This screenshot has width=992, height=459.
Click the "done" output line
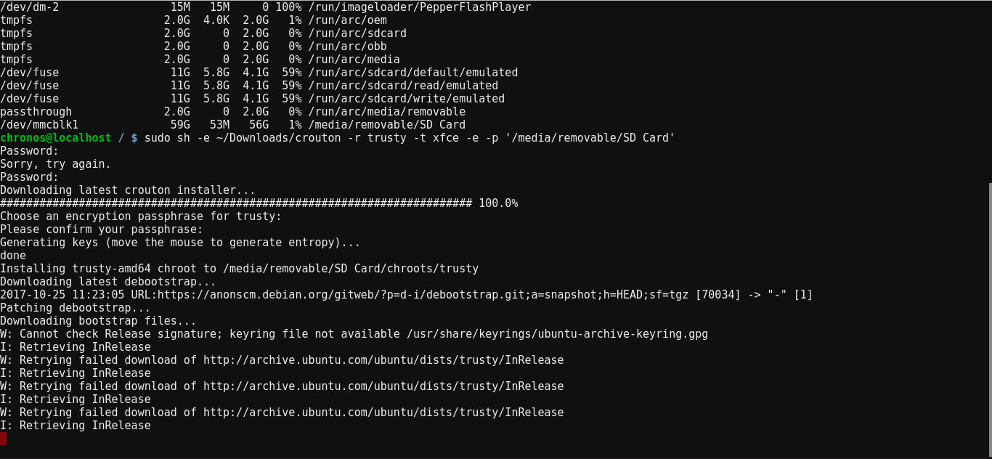13,256
